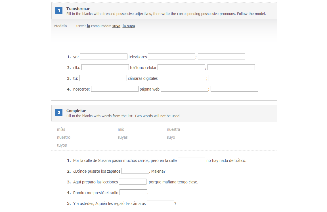Viewport: 327px width, 212px height.
Task: Click the blank right after 'televisores'
Action: click(x=172, y=57)
